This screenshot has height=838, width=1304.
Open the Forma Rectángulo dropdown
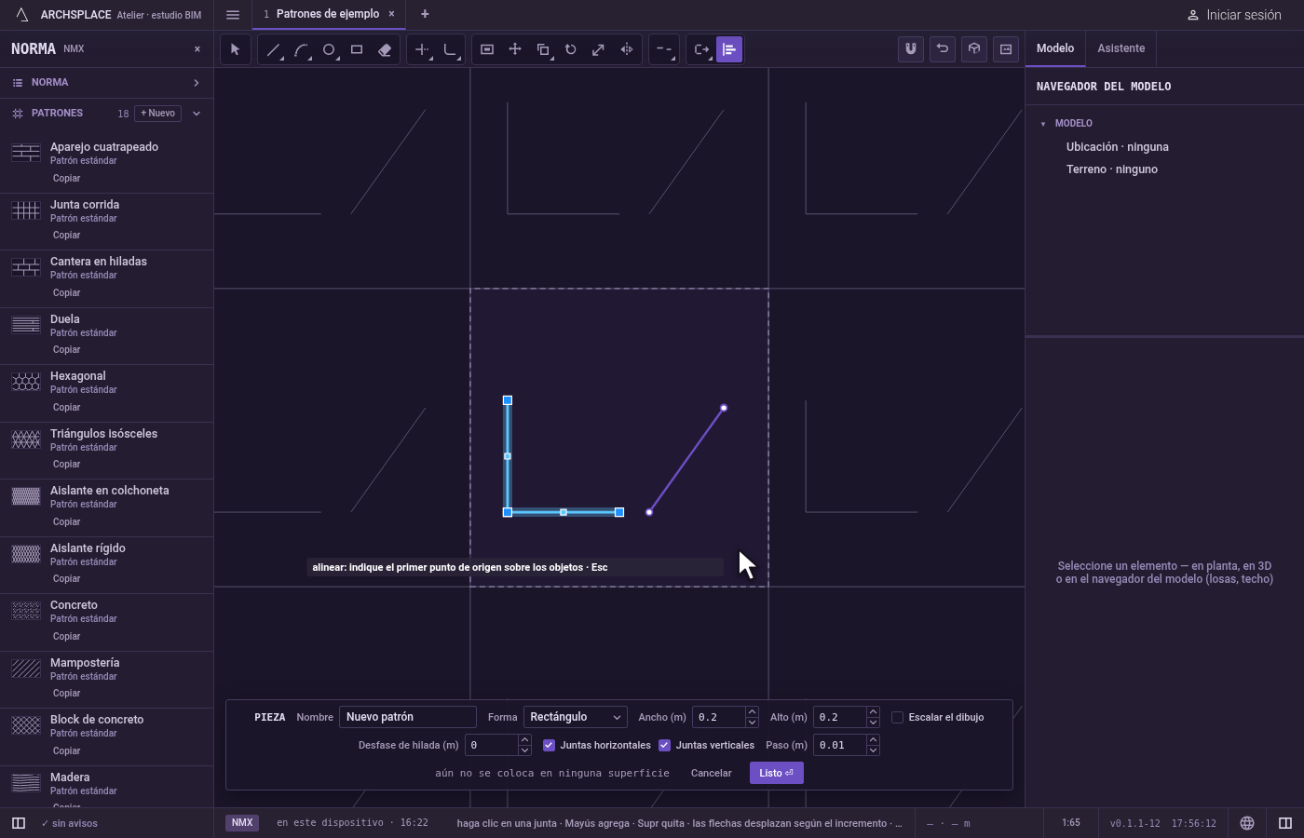pos(575,717)
